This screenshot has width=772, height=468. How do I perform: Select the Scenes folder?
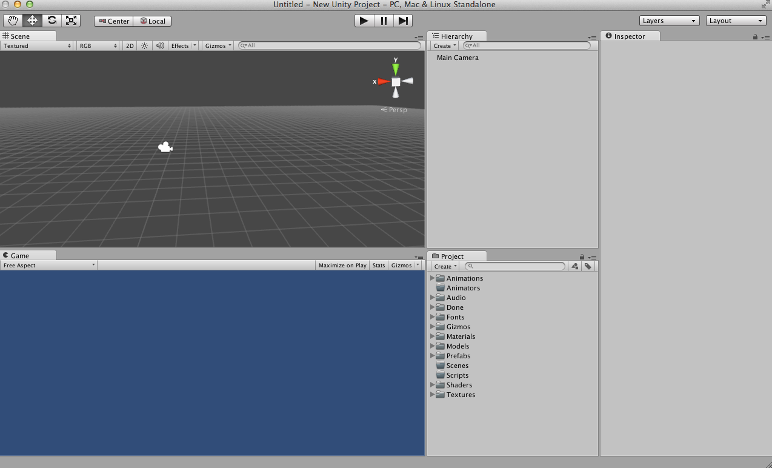click(452, 366)
